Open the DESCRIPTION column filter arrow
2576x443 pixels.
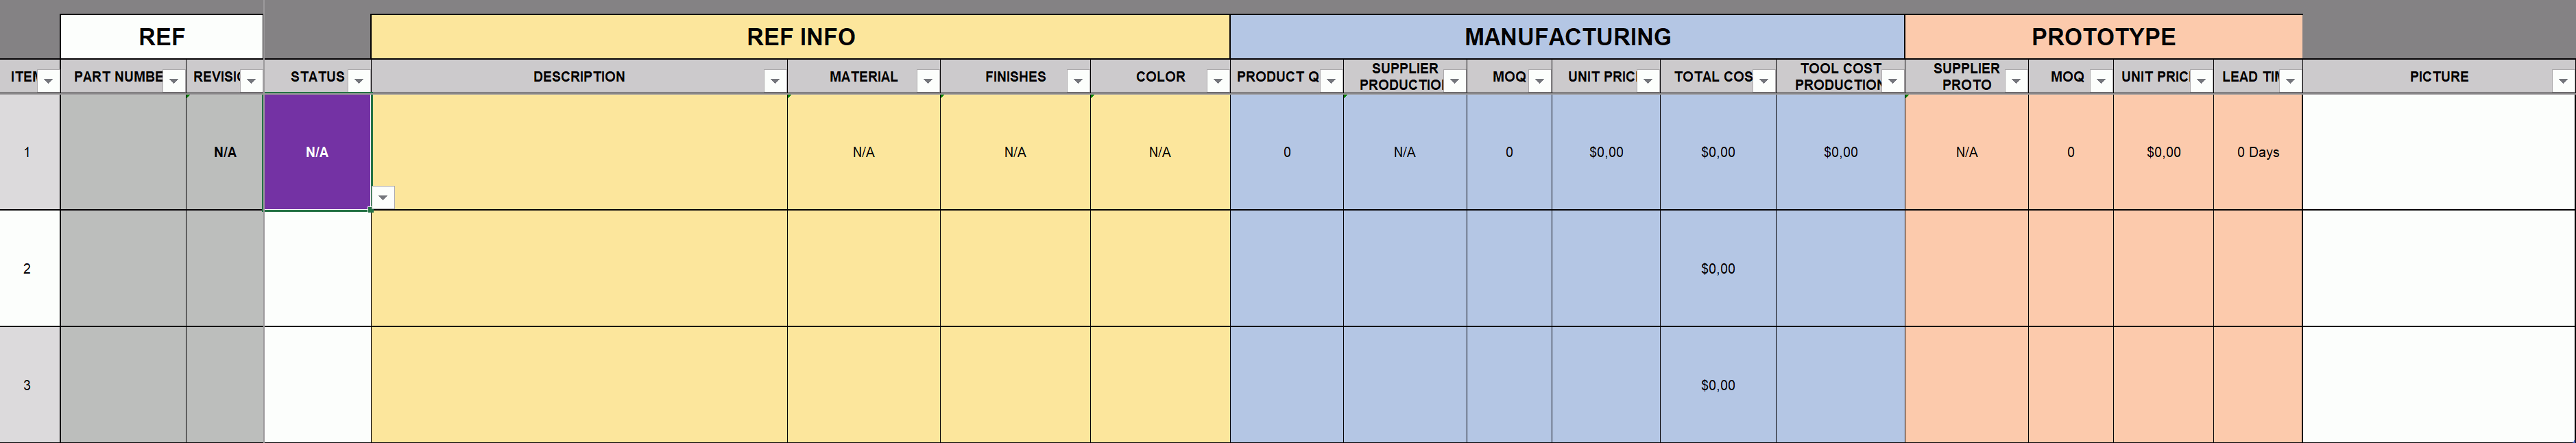click(x=774, y=80)
